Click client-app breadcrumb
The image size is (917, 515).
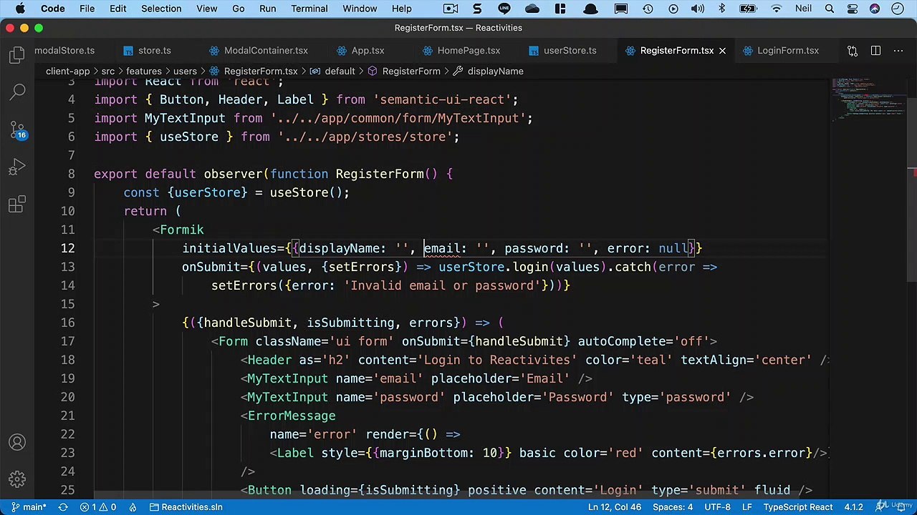67,72
